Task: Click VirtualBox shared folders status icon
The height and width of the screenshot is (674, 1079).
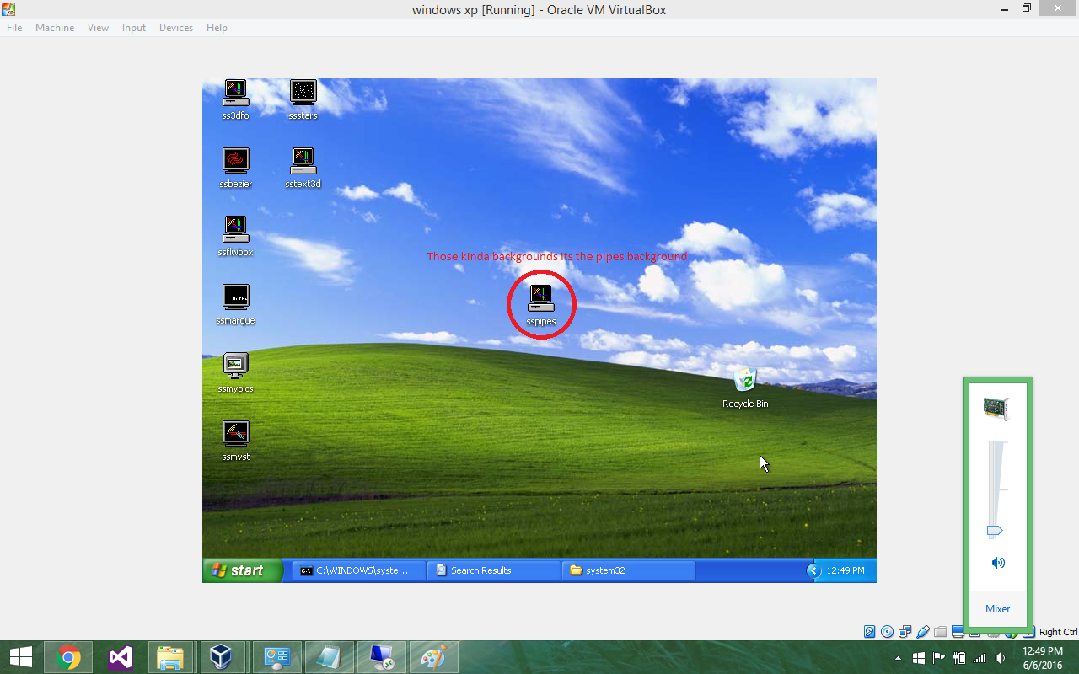Action: coord(941,632)
